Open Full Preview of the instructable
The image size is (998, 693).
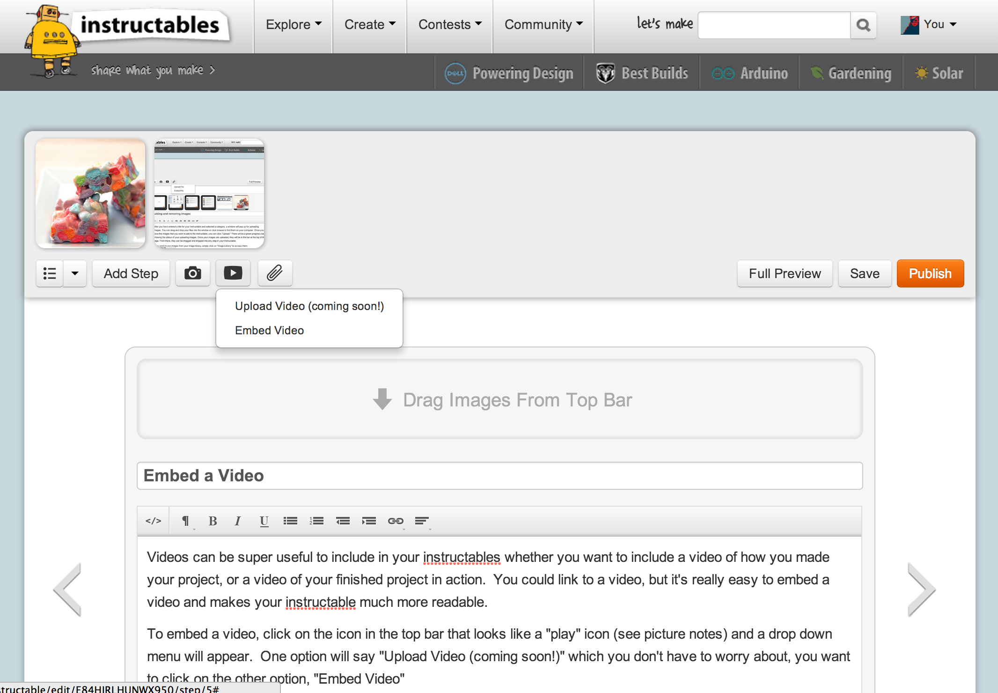click(x=785, y=273)
